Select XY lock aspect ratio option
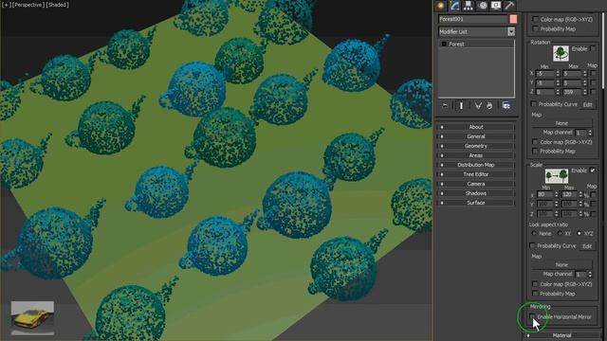 tap(560, 234)
